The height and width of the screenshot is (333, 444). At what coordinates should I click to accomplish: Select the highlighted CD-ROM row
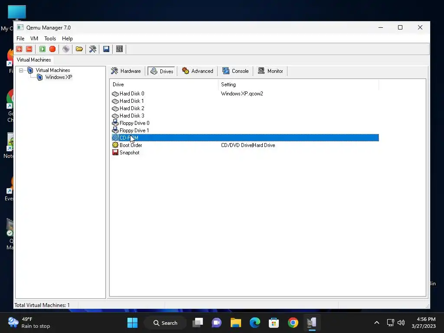(245, 137)
